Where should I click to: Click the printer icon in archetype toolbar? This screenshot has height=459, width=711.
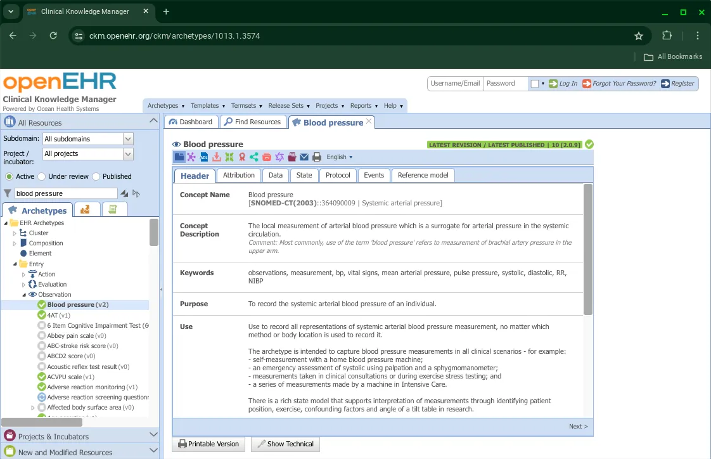click(317, 157)
